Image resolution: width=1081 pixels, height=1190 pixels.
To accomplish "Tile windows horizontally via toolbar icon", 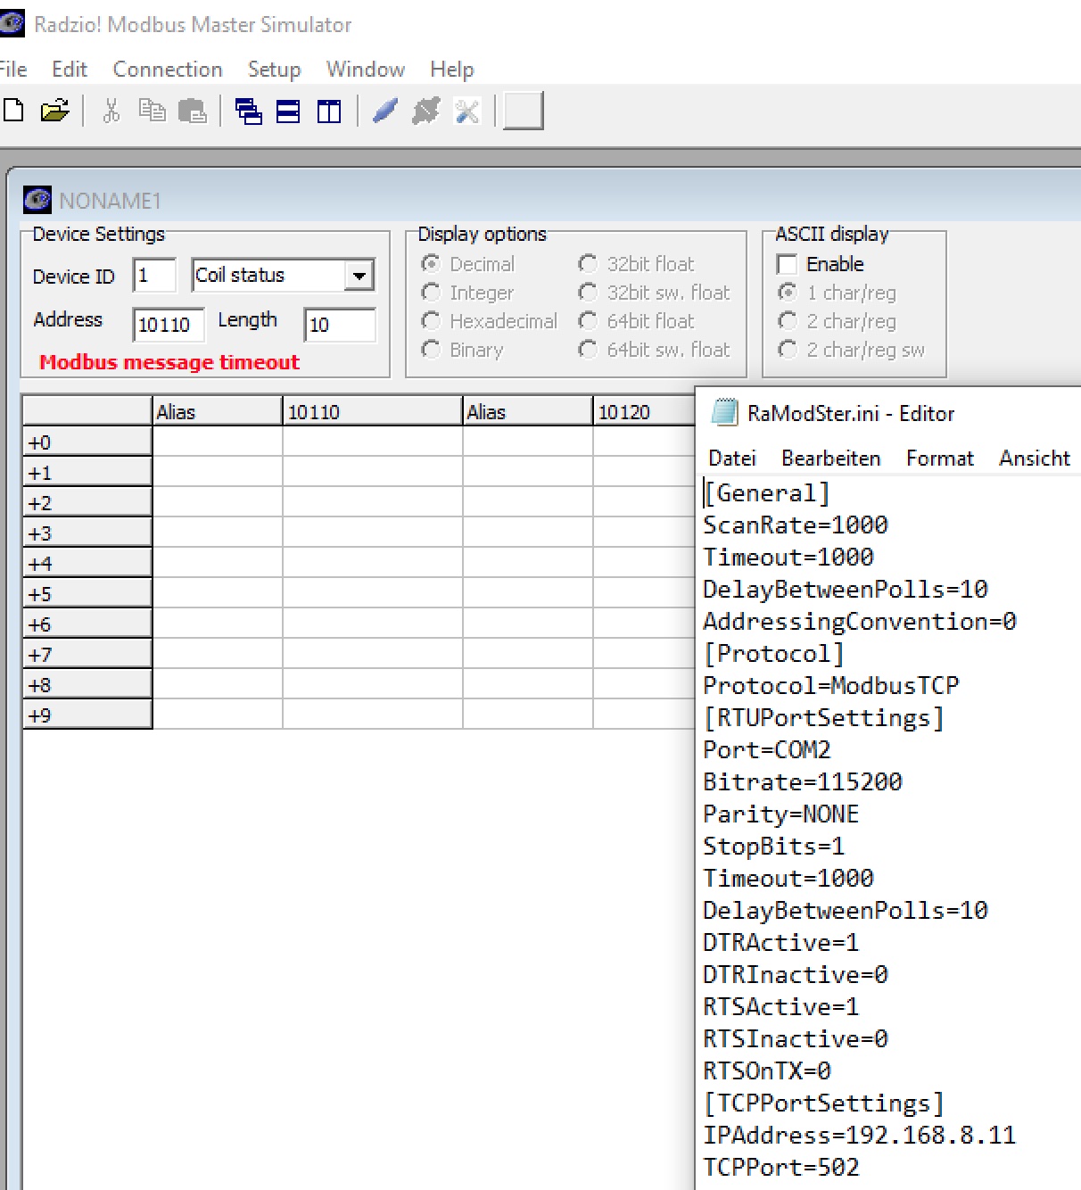I will (288, 112).
